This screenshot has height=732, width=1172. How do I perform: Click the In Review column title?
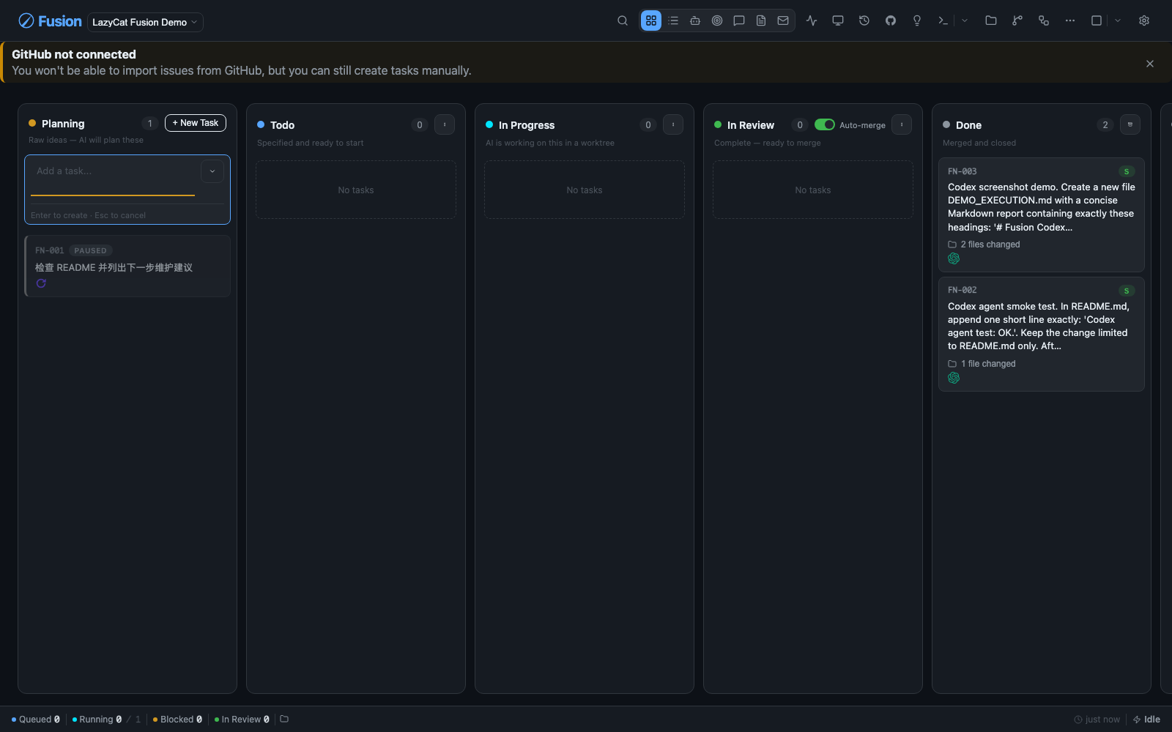coord(751,125)
